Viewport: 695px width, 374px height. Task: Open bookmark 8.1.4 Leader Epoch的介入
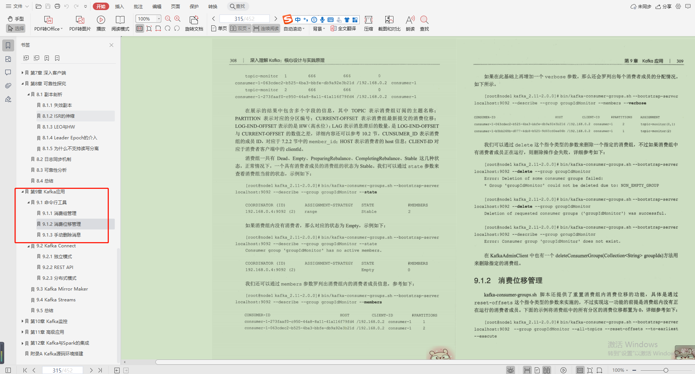tap(70, 137)
